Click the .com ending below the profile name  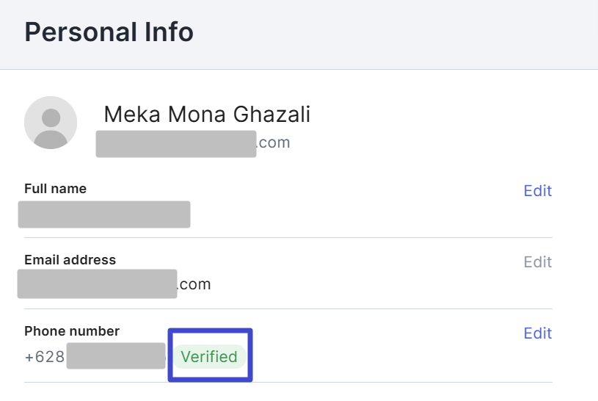(273, 142)
